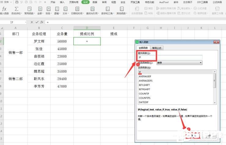Image resolution: width=226 pixels, height=145 pixels.
Task: Select the 提成 header cell
Action: point(114,34)
